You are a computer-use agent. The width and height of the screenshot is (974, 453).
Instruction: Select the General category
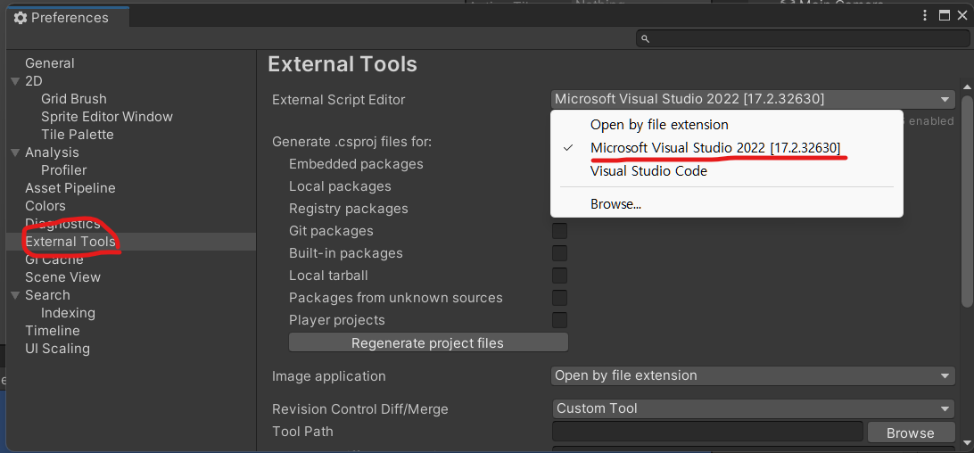pos(50,63)
